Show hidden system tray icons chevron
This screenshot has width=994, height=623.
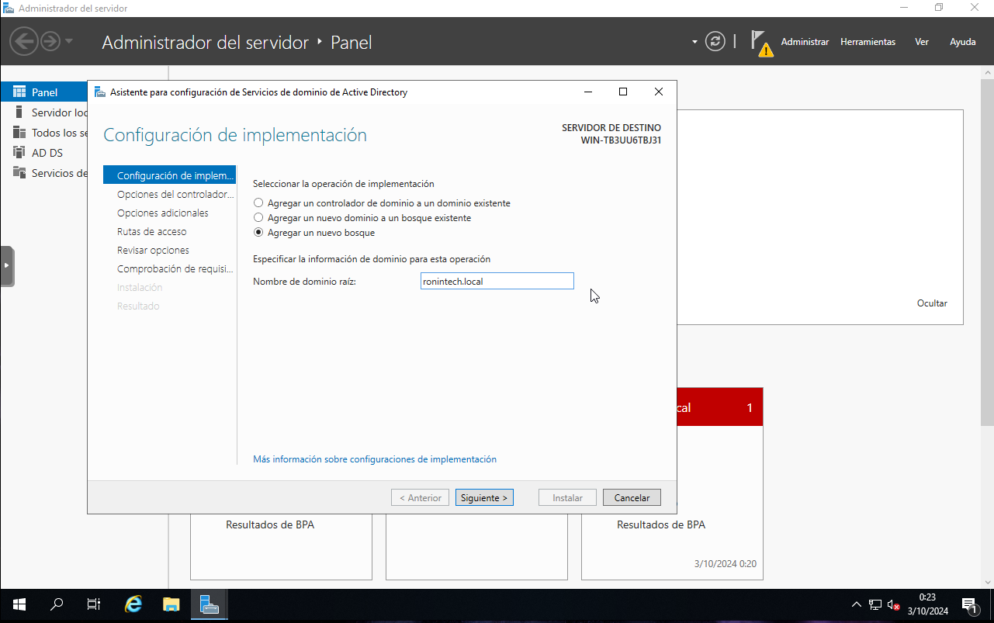coord(857,604)
